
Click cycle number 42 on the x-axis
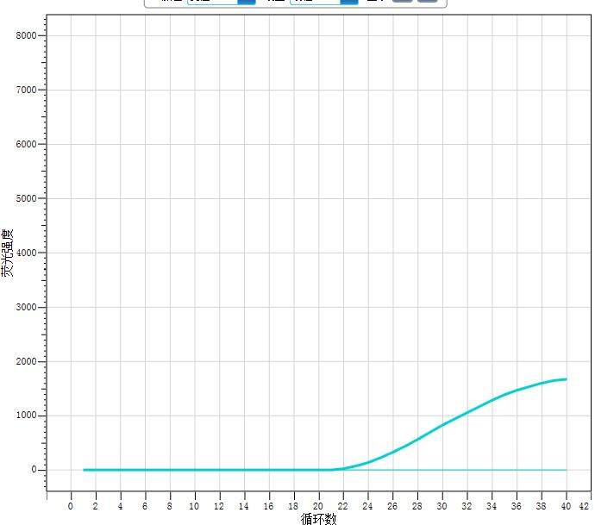585,506
